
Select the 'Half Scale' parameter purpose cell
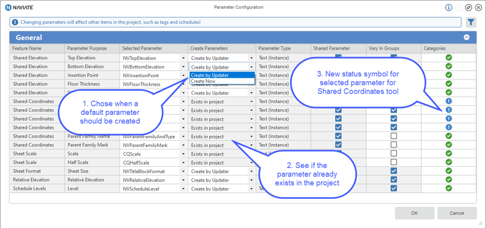point(93,162)
